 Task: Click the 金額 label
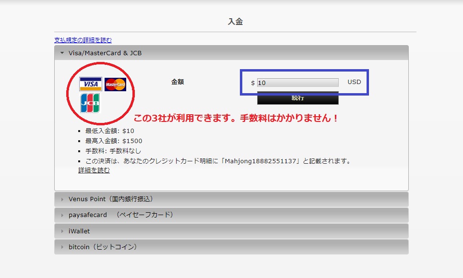[x=178, y=82]
